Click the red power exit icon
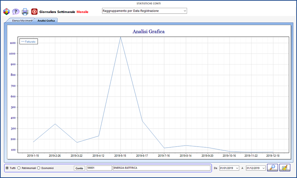The image size is (297, 178). click(34, 12)
